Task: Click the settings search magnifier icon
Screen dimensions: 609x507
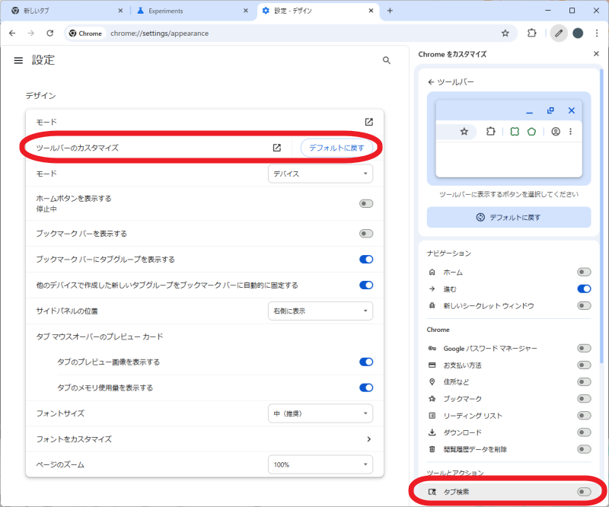Action: (387, 60)
